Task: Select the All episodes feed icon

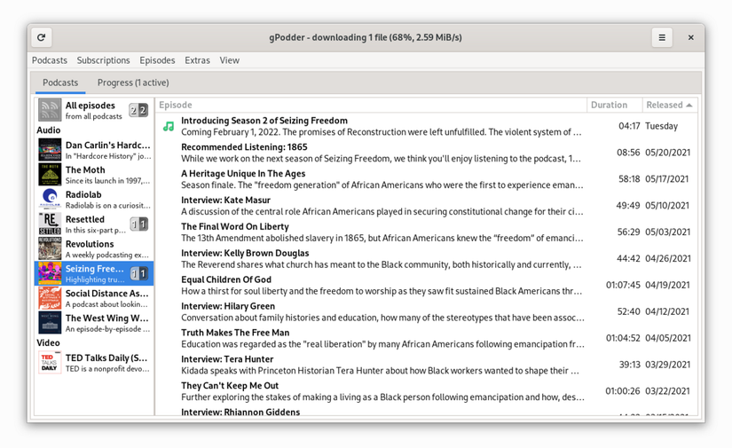Action: point(50,111)
